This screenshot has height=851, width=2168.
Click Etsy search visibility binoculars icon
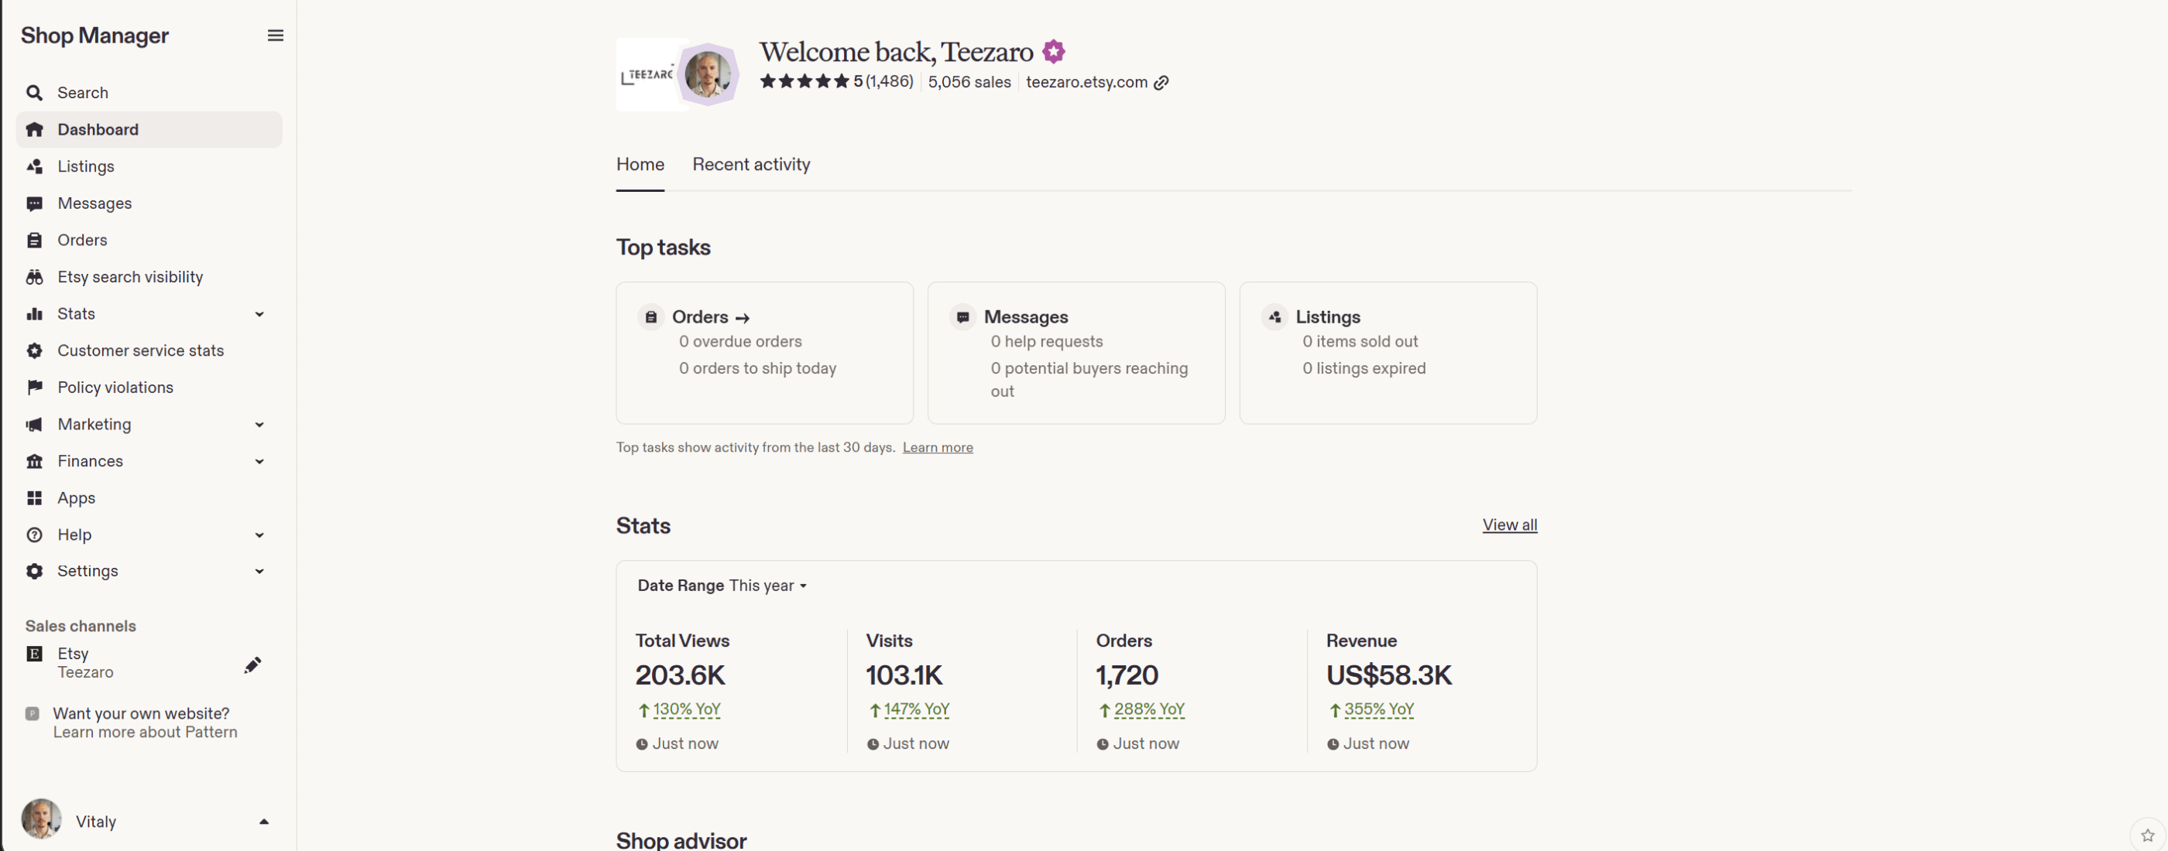35,277
